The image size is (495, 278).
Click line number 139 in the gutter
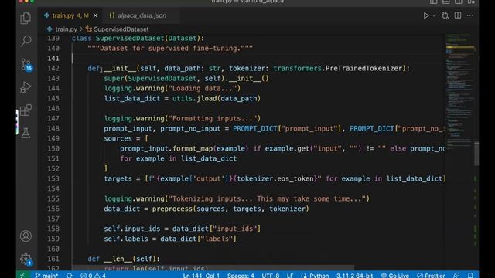[53, 38]
